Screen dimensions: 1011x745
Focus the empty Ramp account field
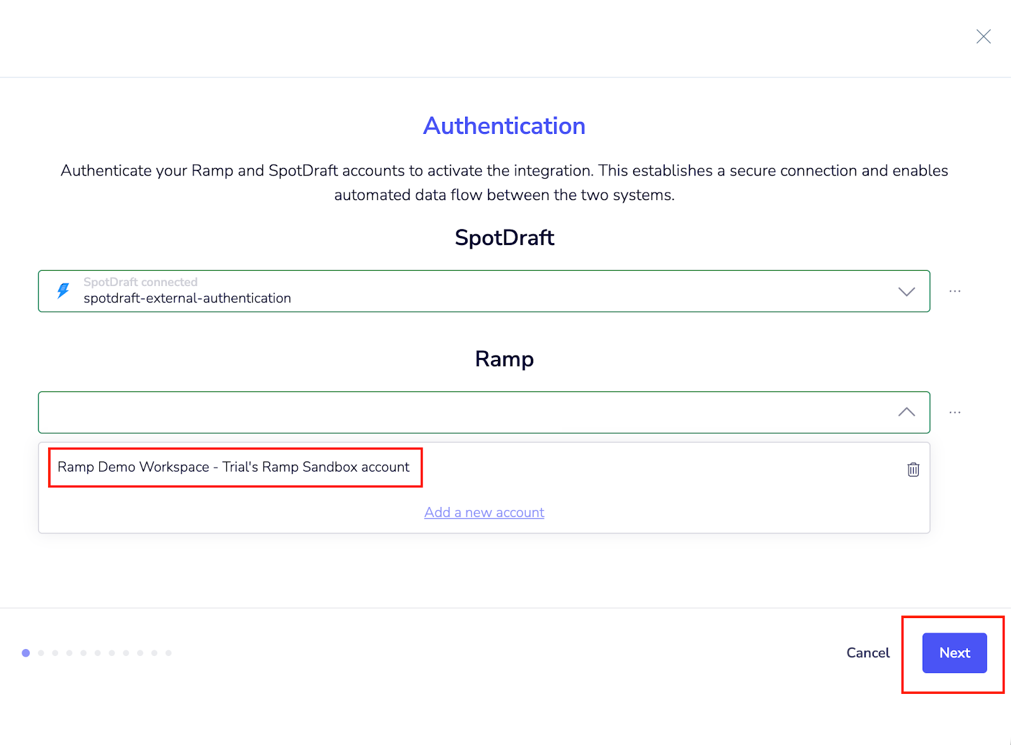442,412
